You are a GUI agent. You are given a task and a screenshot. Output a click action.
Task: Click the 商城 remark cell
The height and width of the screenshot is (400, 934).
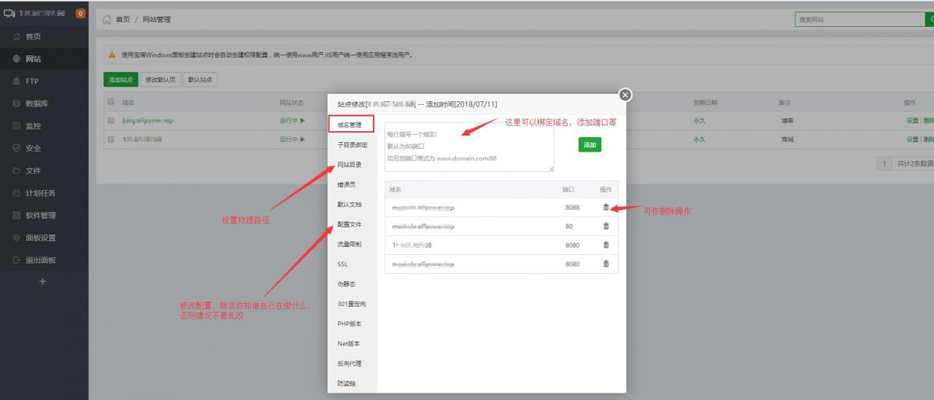(x=787, y=138)
